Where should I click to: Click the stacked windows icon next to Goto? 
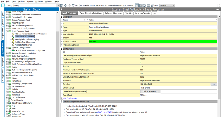coord(153,5)
